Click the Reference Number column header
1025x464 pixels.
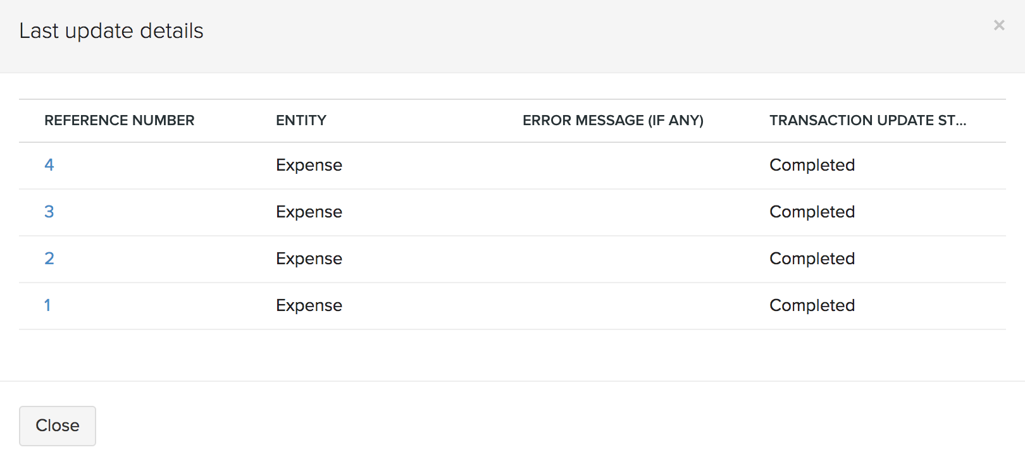tap(120, 120)
